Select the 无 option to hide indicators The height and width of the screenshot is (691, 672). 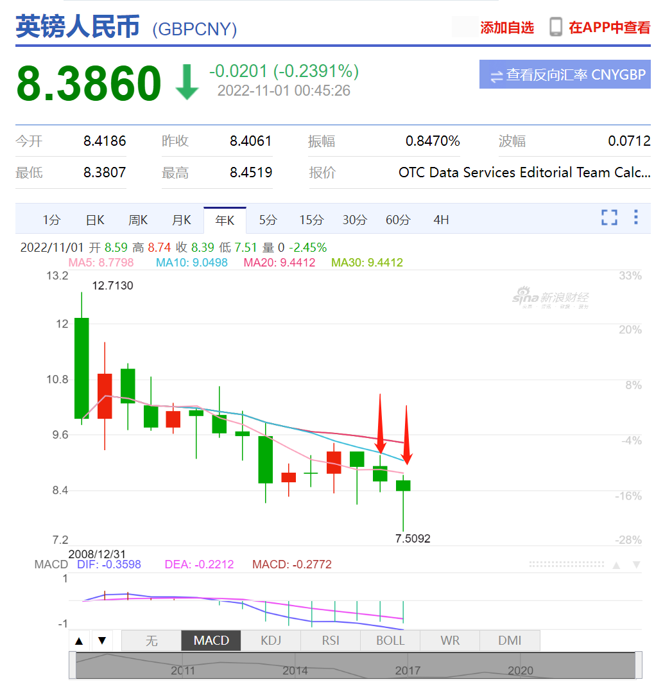tap(151, 641)
